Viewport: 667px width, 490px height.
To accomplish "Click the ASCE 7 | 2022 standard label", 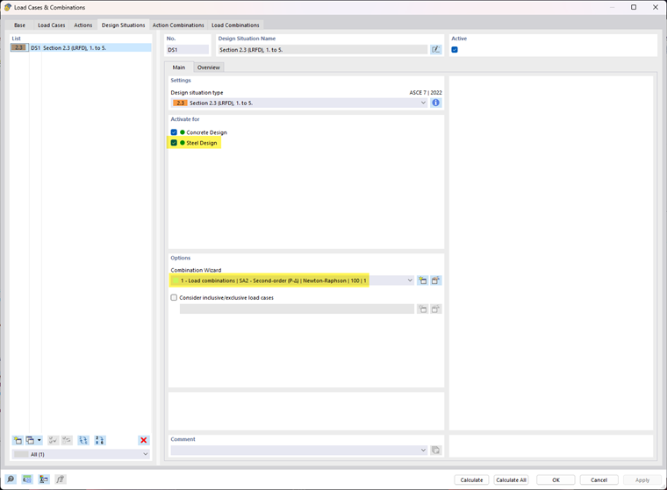I will point(426,92).
